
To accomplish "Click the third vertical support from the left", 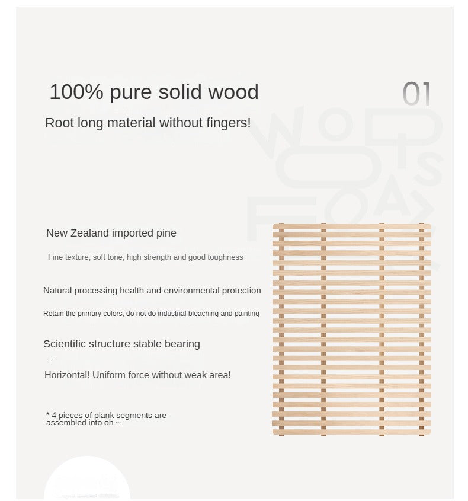I will tap(382, 329).
